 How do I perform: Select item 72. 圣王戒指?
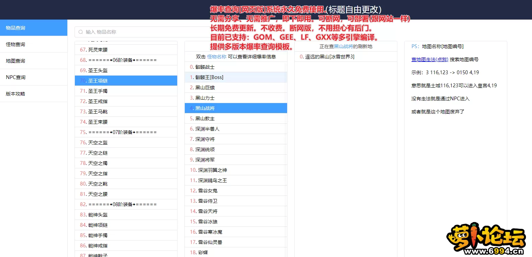[x=126, y=101]
